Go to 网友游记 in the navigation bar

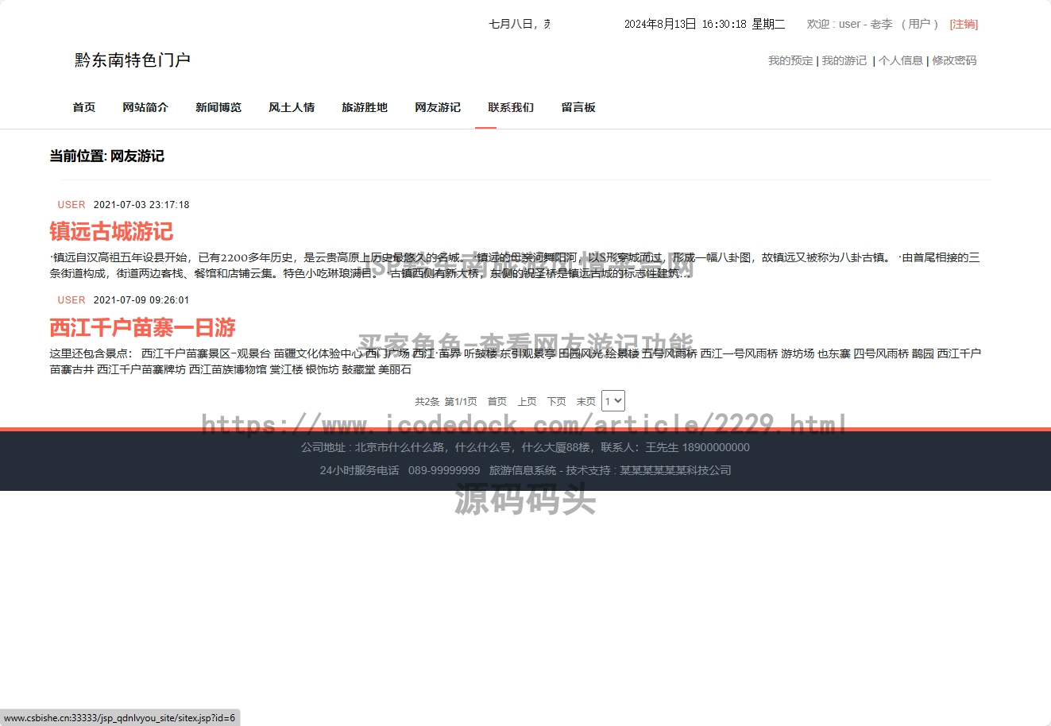tap(438, 107)
